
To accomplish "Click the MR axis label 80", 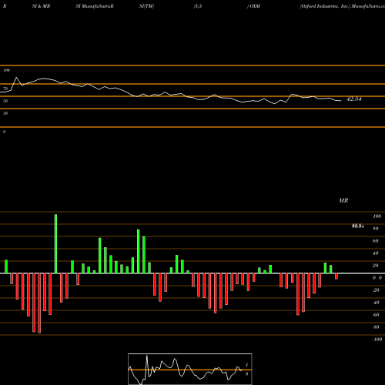I will 376,229.
